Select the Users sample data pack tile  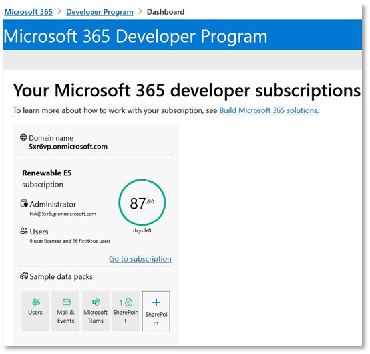35,311
